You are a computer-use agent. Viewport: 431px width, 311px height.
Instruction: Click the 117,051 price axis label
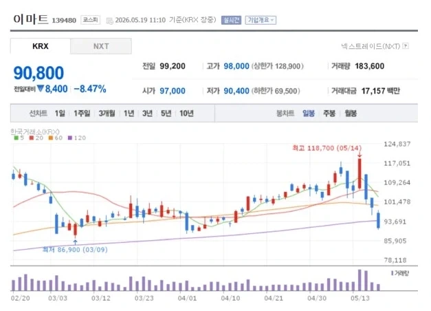397,164
